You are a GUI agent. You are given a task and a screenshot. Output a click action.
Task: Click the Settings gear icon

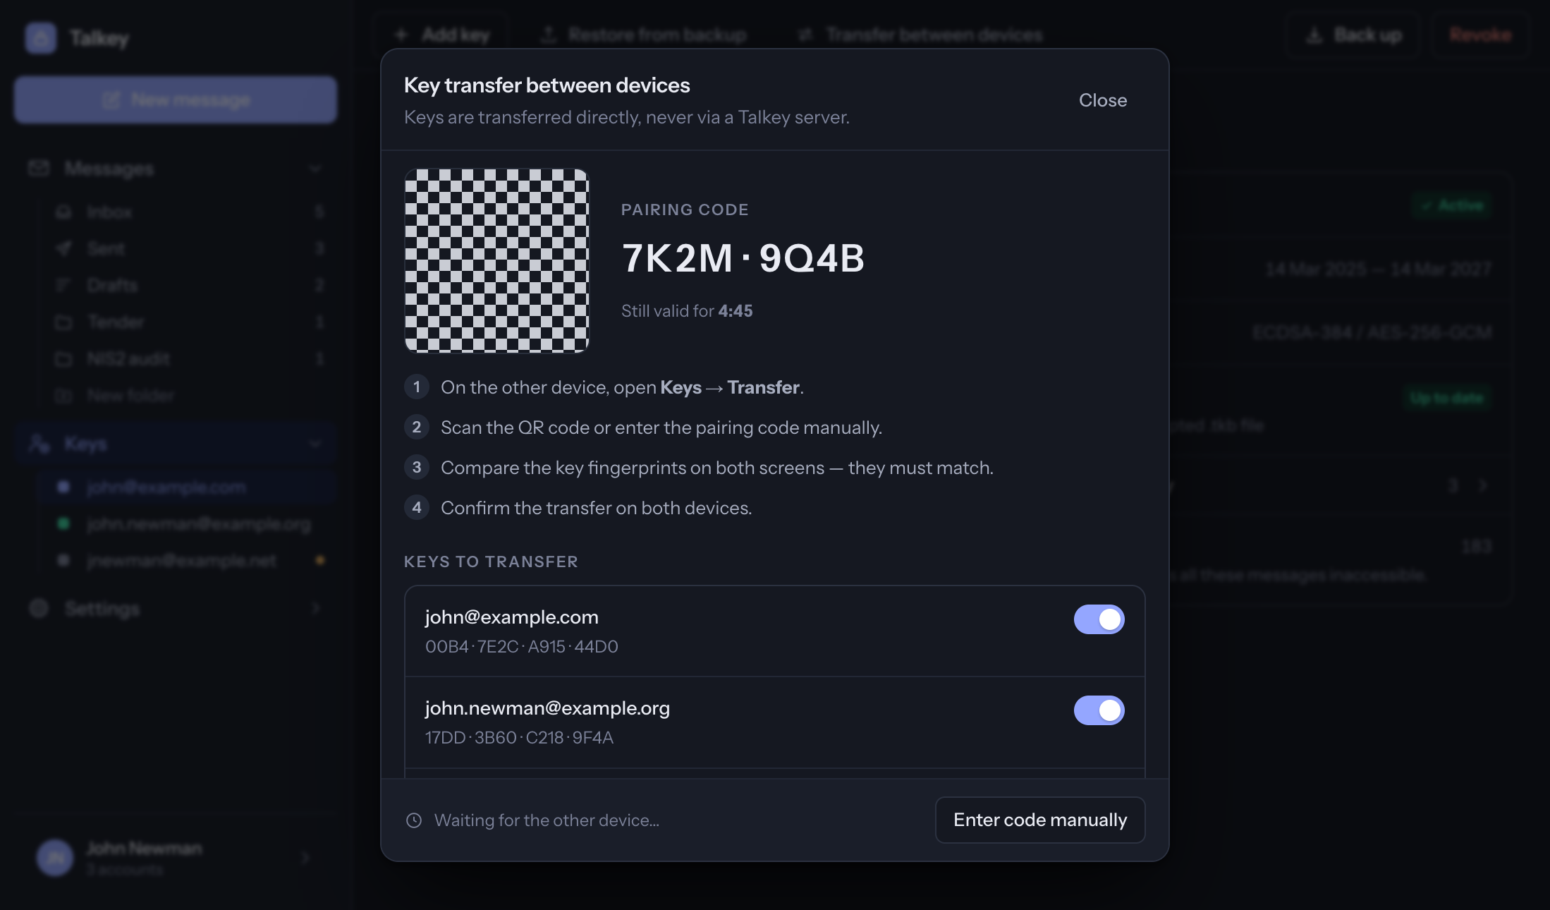[39, 608]
